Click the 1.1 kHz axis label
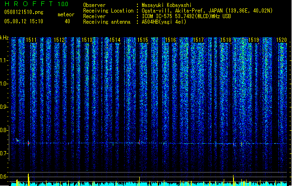 (4, 60)
